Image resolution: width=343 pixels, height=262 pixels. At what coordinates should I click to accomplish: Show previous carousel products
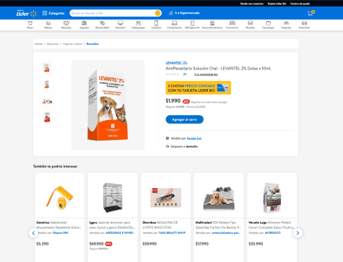33,233
